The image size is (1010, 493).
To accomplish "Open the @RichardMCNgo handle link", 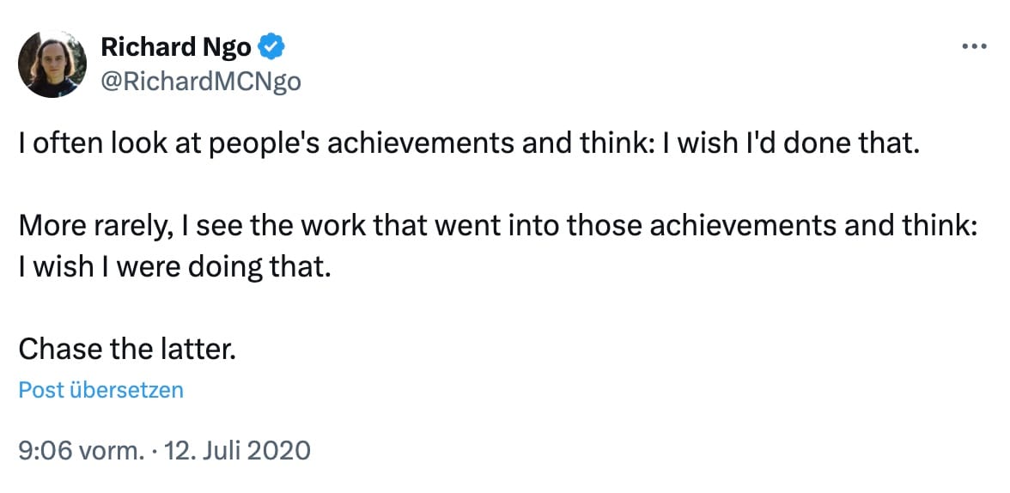I will click(201, 81).
